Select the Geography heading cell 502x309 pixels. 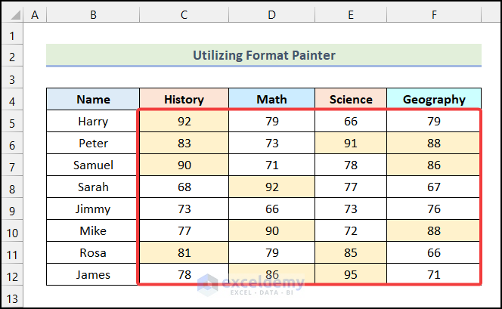pos(434,100)
